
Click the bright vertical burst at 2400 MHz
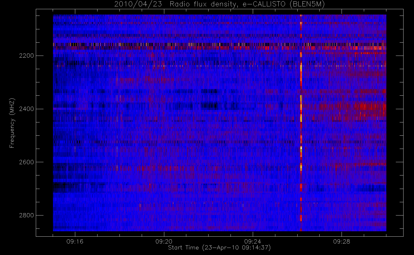click(x=301, y=109)
